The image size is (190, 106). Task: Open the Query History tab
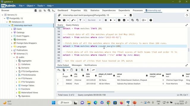pos(72,25)
